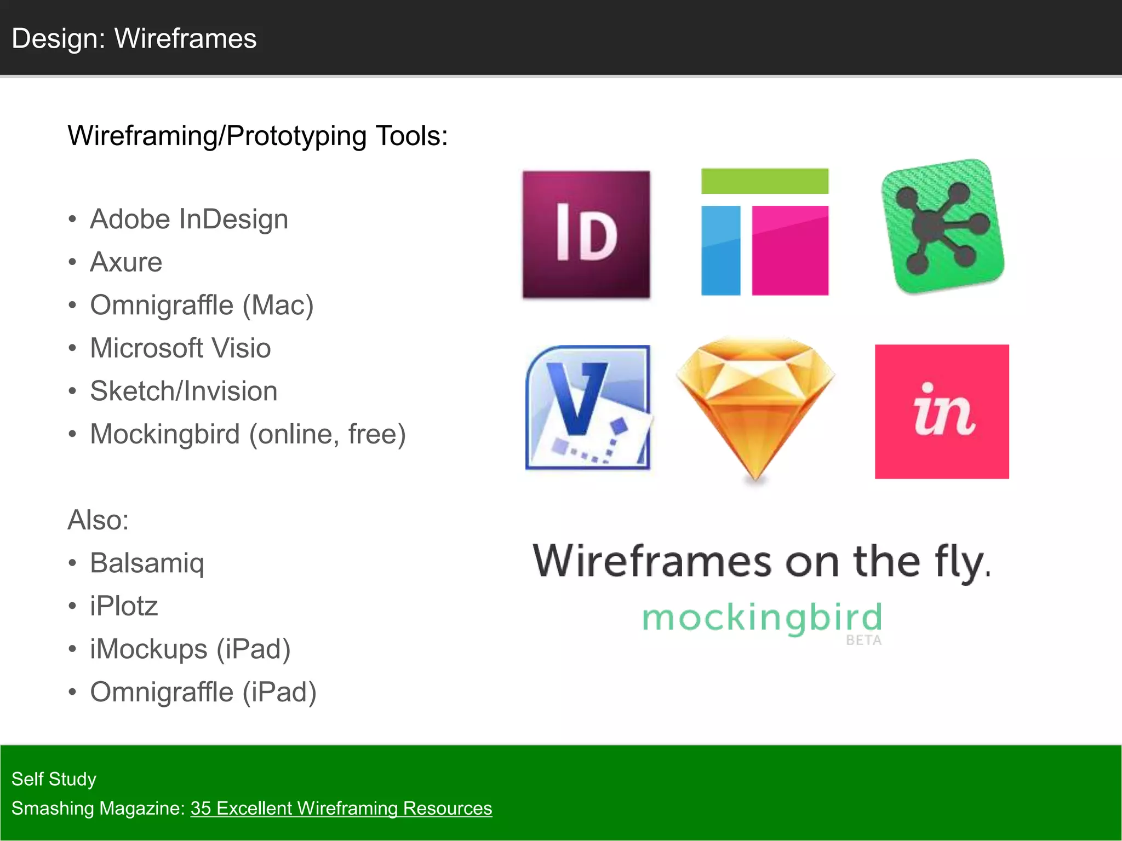Open the 35 Excellent Wireframing Resources link
The height and width of the screenshot is (841, 1122).
tap(341, 808)
